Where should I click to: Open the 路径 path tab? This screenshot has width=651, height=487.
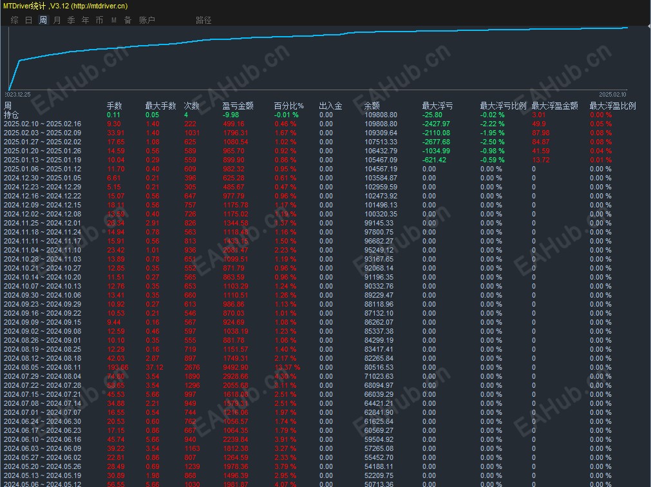[203, 20]
